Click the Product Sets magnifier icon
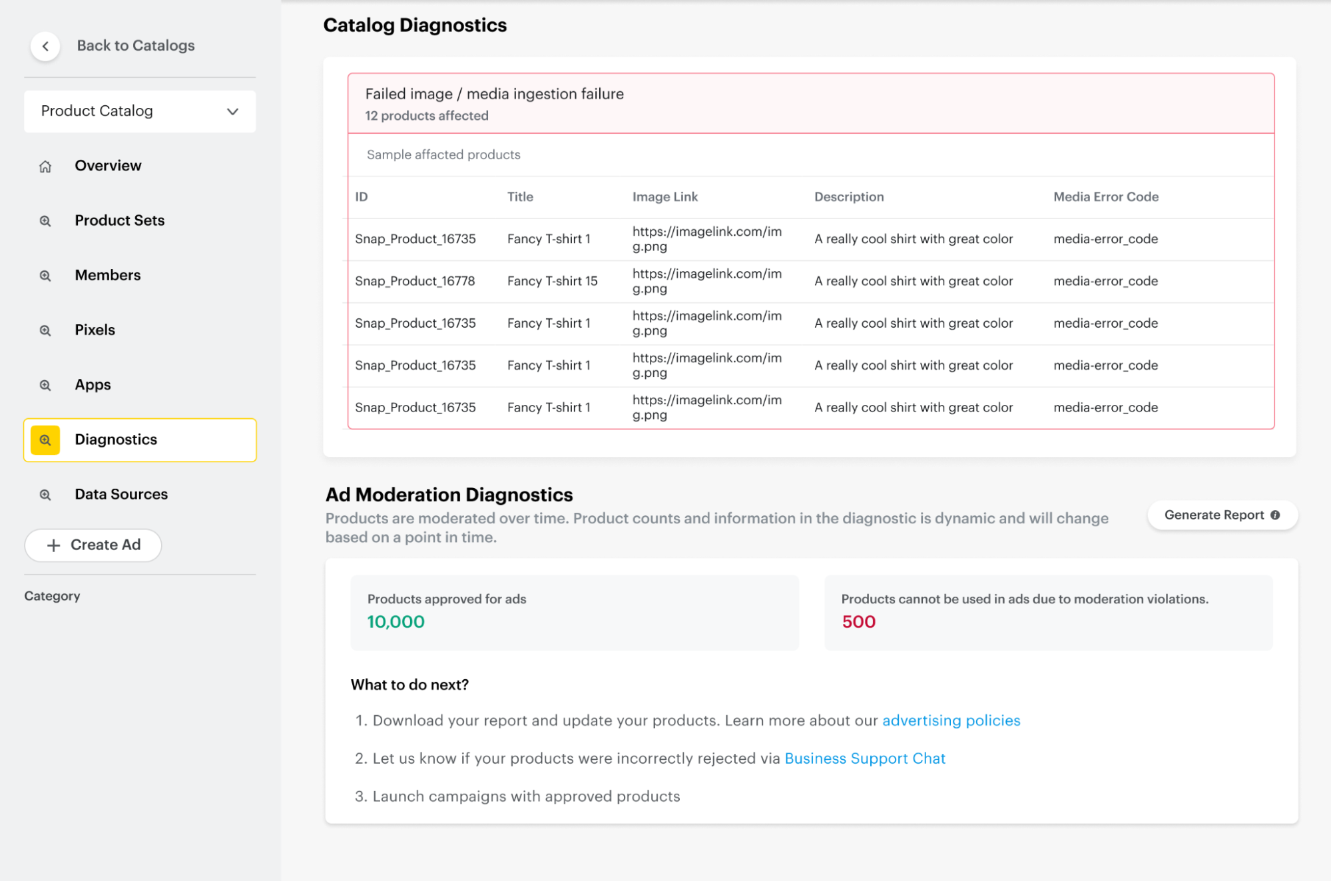Image resolution: width=1331 pixels, height=881 pixels. pos(45,221)
